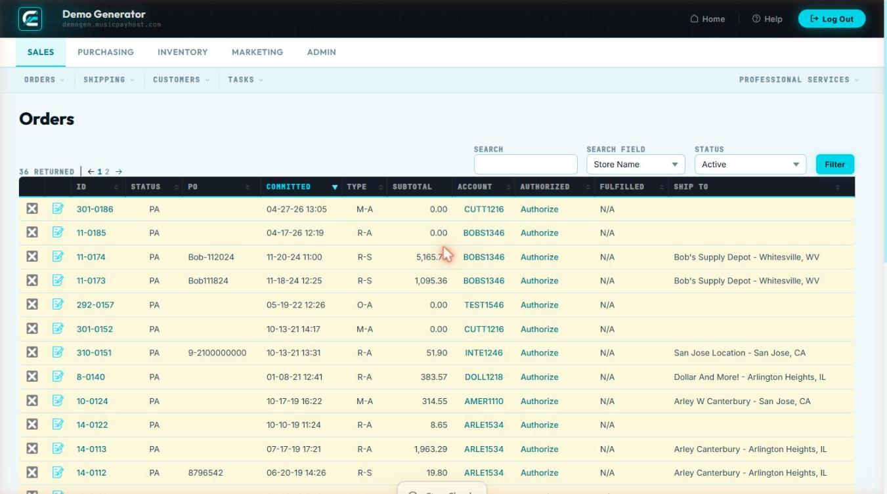Click the Log Out button
Screen dimensions: 887x494
coord(832,19)
